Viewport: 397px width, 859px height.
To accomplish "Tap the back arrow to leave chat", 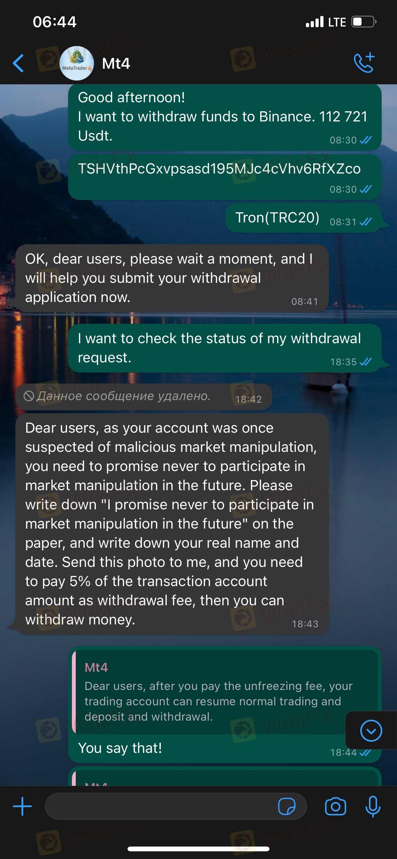I will 18,63.
